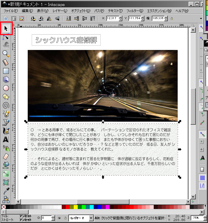This screenshot has height=223, width=208.
Task: Raise selection one step
Action: (x=85, y=19)
